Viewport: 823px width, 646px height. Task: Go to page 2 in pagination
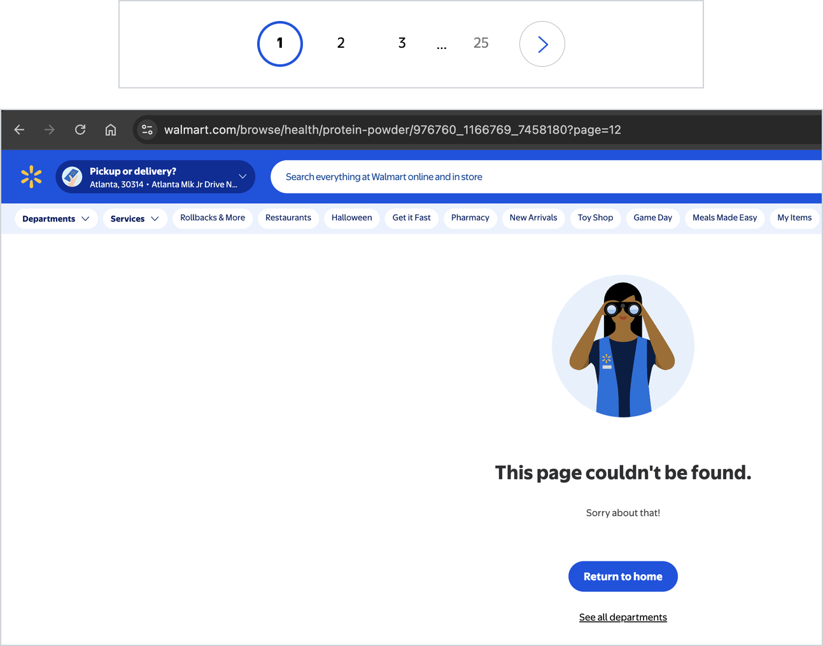tap(341, 43)
